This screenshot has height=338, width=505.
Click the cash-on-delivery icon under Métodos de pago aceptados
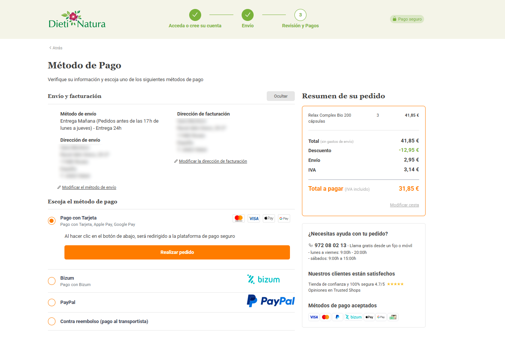393,317
